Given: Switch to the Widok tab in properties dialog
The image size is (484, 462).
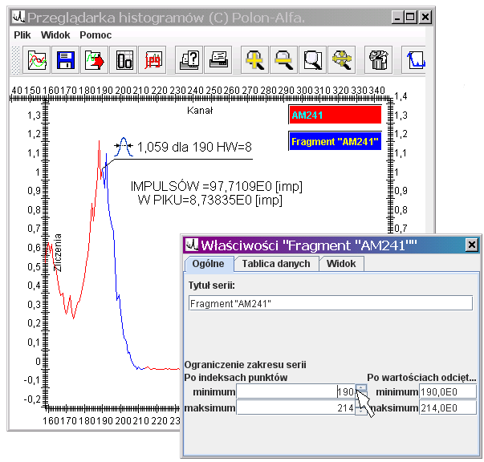Looking at the screenshot, I should click(341, 264).
